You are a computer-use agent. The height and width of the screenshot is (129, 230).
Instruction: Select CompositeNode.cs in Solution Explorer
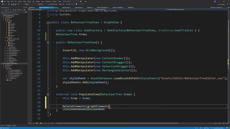pyautogui.click(x=13, y=52)
